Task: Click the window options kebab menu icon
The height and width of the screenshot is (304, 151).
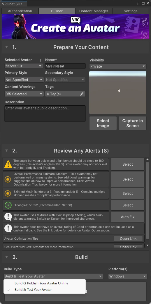Action: 138,3
